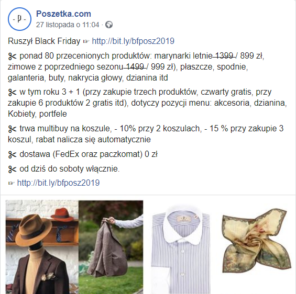Click the globe public privacy icon

(x=109, y=25)
